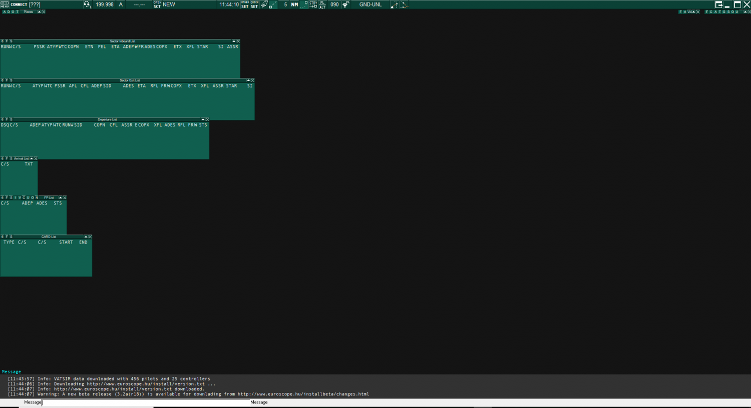Open the EuroScope MENU button

pyautogui.click(x=5, y=4)
